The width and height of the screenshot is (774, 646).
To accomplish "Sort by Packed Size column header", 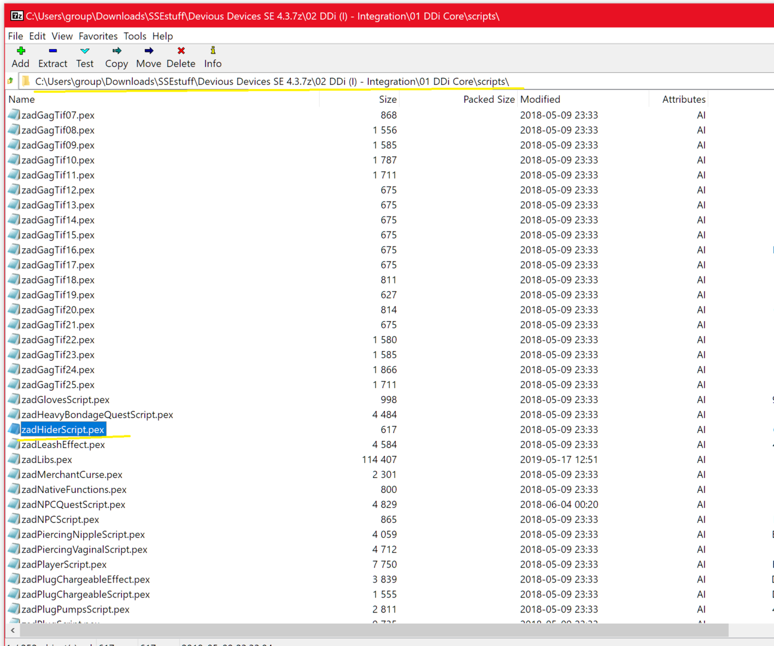I will point(458,99).
